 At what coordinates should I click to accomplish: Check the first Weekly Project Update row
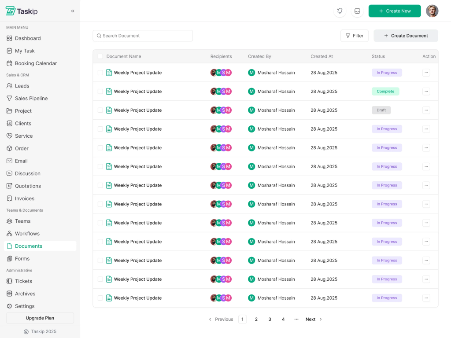[100, 73]
